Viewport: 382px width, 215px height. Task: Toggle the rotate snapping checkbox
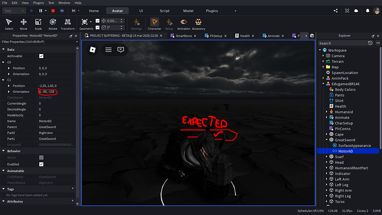pos(97,28)
